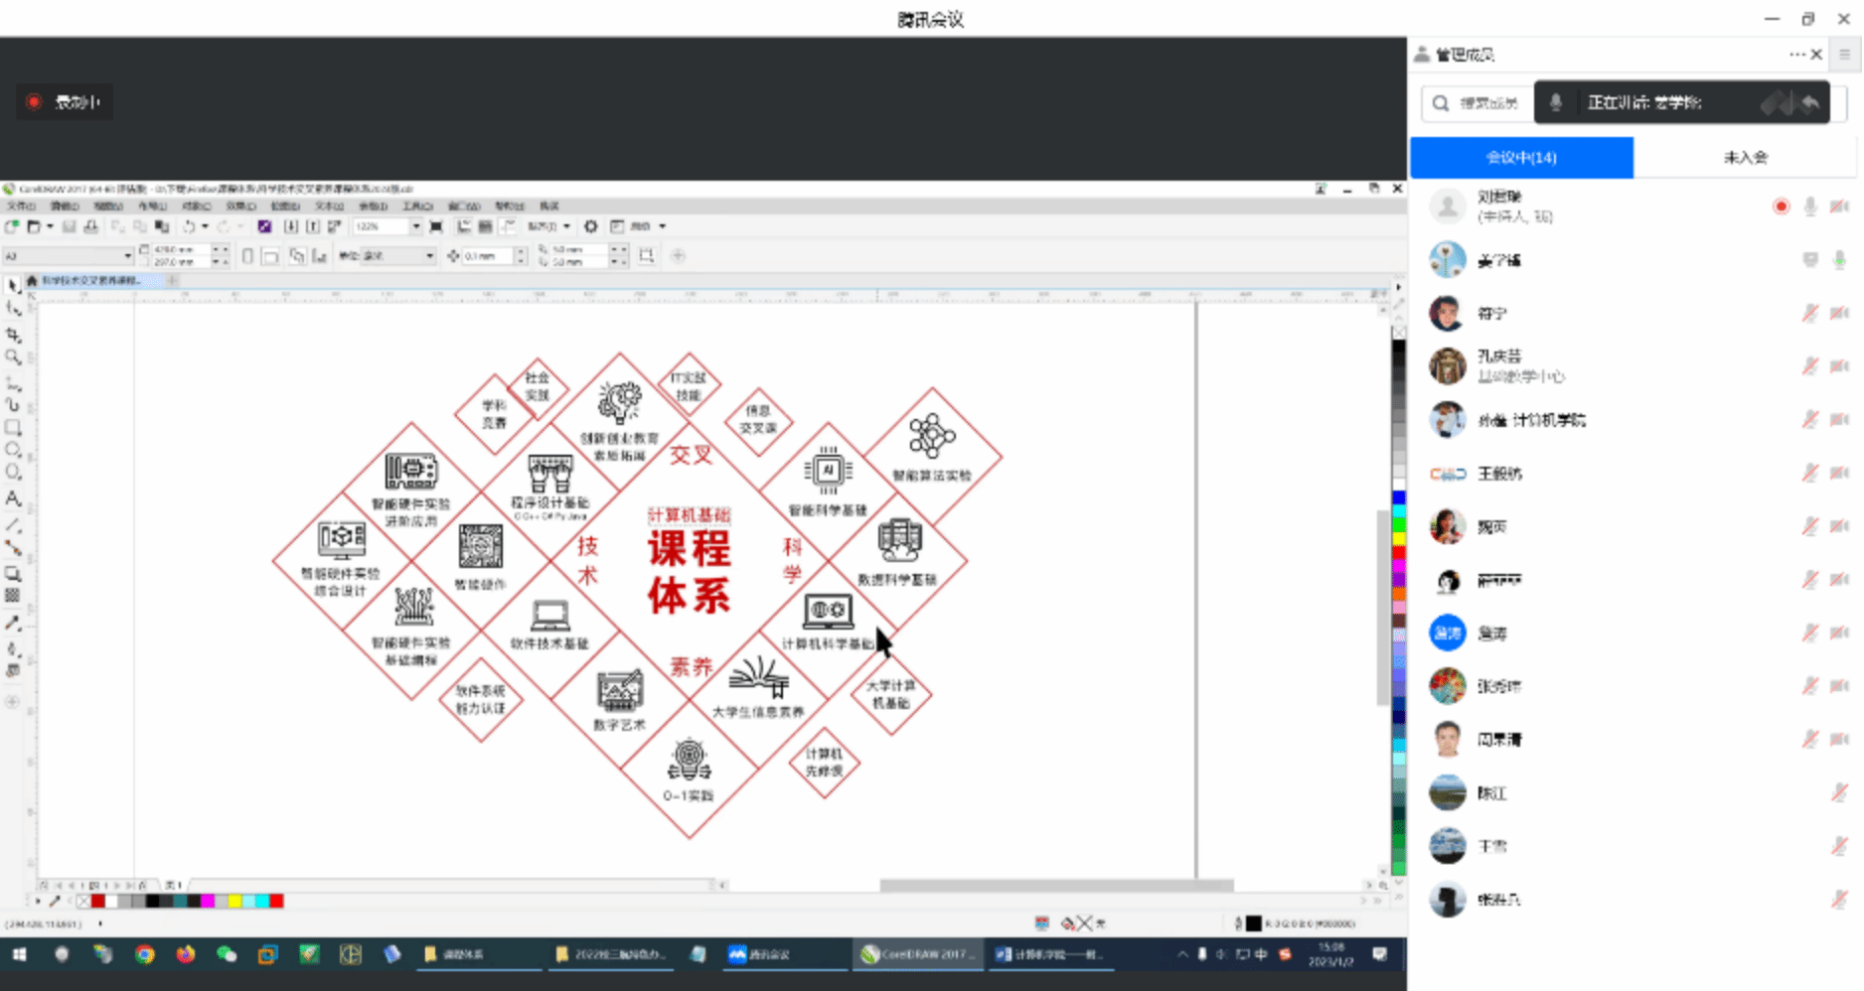This screenshot has width=1864, height=991.
Task: Open Options via the gear icon
Action: pyautogui.click(x=590, y=226)
